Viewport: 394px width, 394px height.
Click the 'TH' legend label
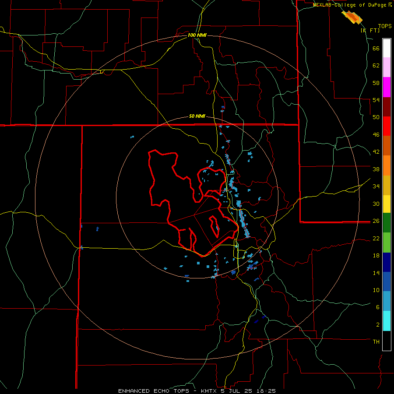tap(376, 342)
